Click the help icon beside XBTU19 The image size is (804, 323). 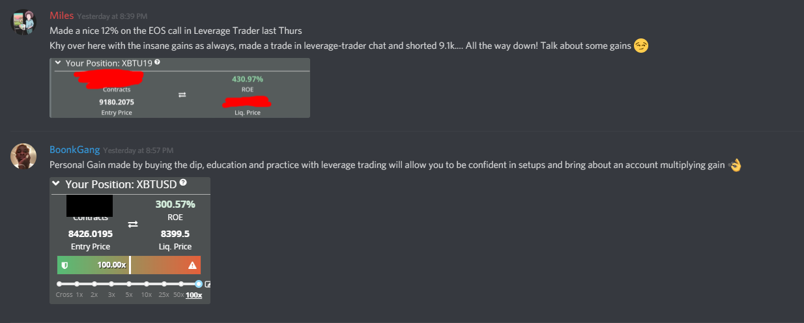coord(158,63)
